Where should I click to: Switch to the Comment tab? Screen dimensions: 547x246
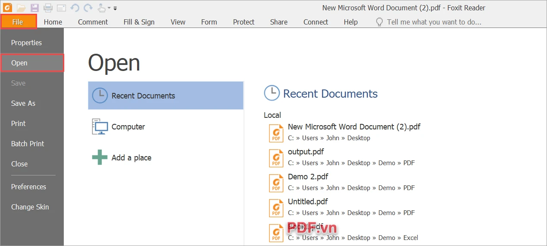[93, 22]
